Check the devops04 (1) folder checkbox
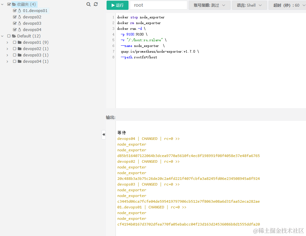Image resolution: width=306 pixels, height=236 pixels. click(14, 61)
